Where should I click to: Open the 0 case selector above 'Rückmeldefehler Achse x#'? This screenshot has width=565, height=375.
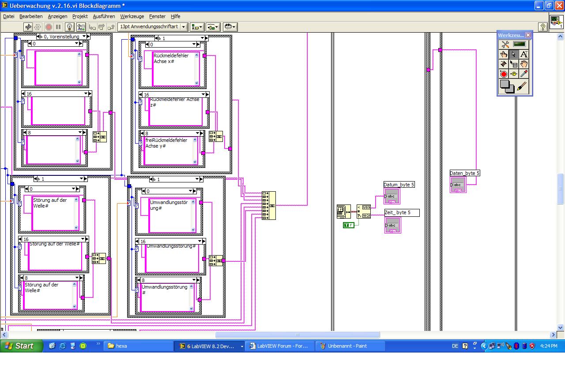(x=173, y=44)
